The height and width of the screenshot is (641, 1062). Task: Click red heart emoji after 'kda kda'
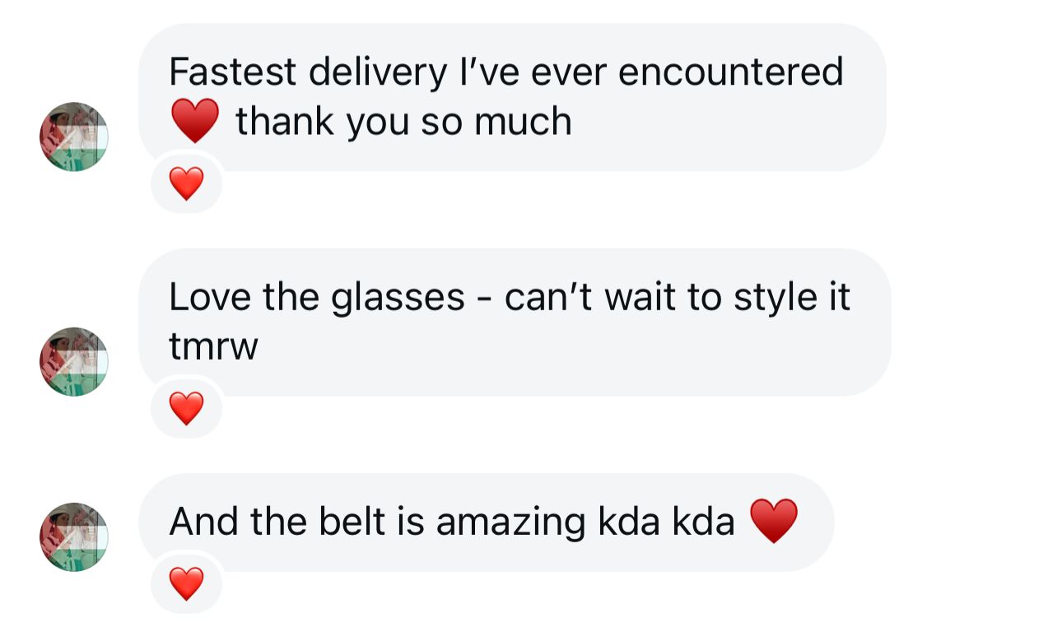[774, 521]
